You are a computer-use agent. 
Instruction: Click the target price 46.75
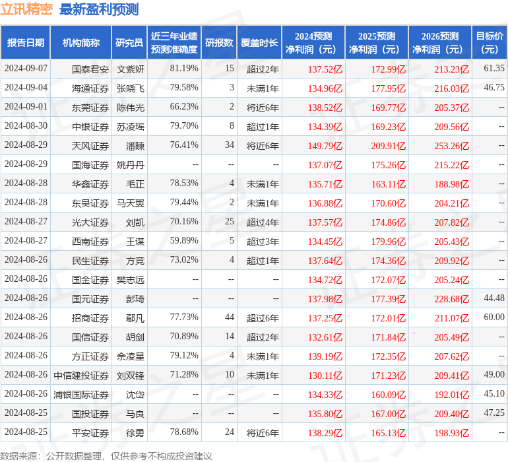click(494, 88)
